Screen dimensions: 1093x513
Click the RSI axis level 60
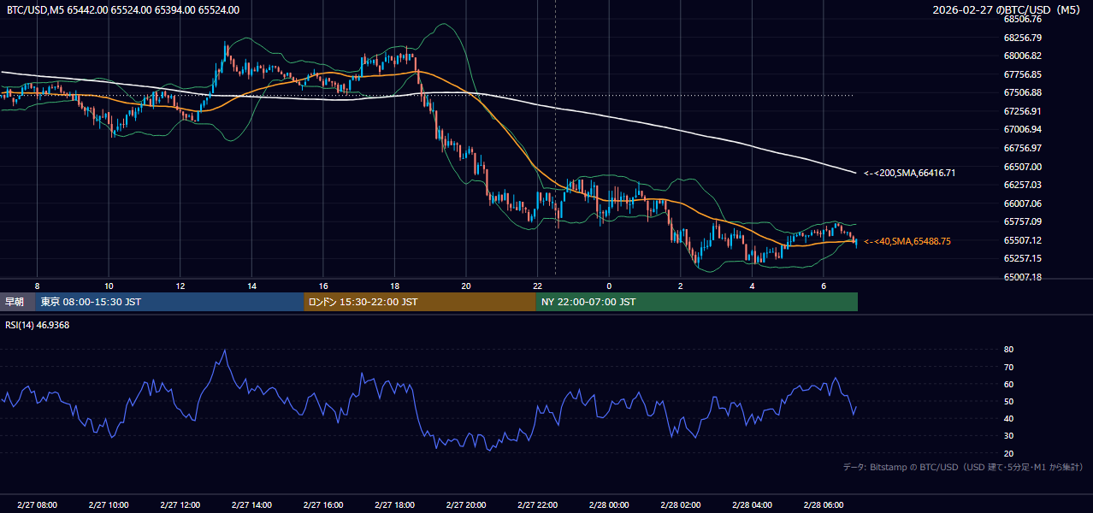point(1009,384)
